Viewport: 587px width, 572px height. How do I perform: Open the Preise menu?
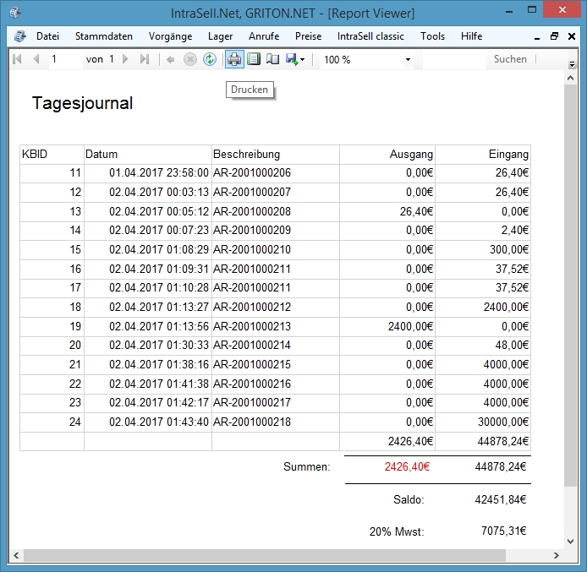[x=308, y=36]
